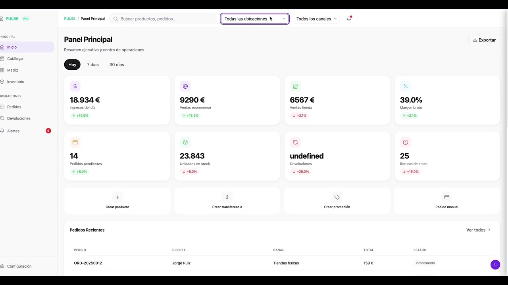508x285 pixels.
Task: Click the +3.1% Ventas tienda badge
Action: click(300, 116)
